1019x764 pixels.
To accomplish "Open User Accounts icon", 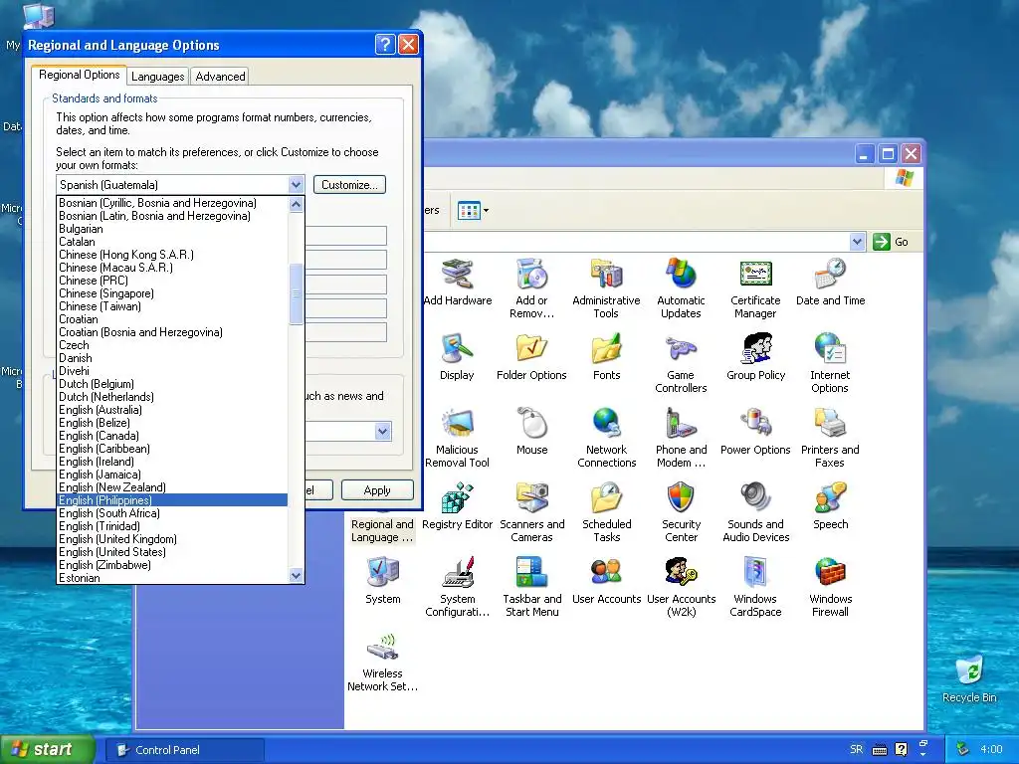I will (x=606, y=581).
